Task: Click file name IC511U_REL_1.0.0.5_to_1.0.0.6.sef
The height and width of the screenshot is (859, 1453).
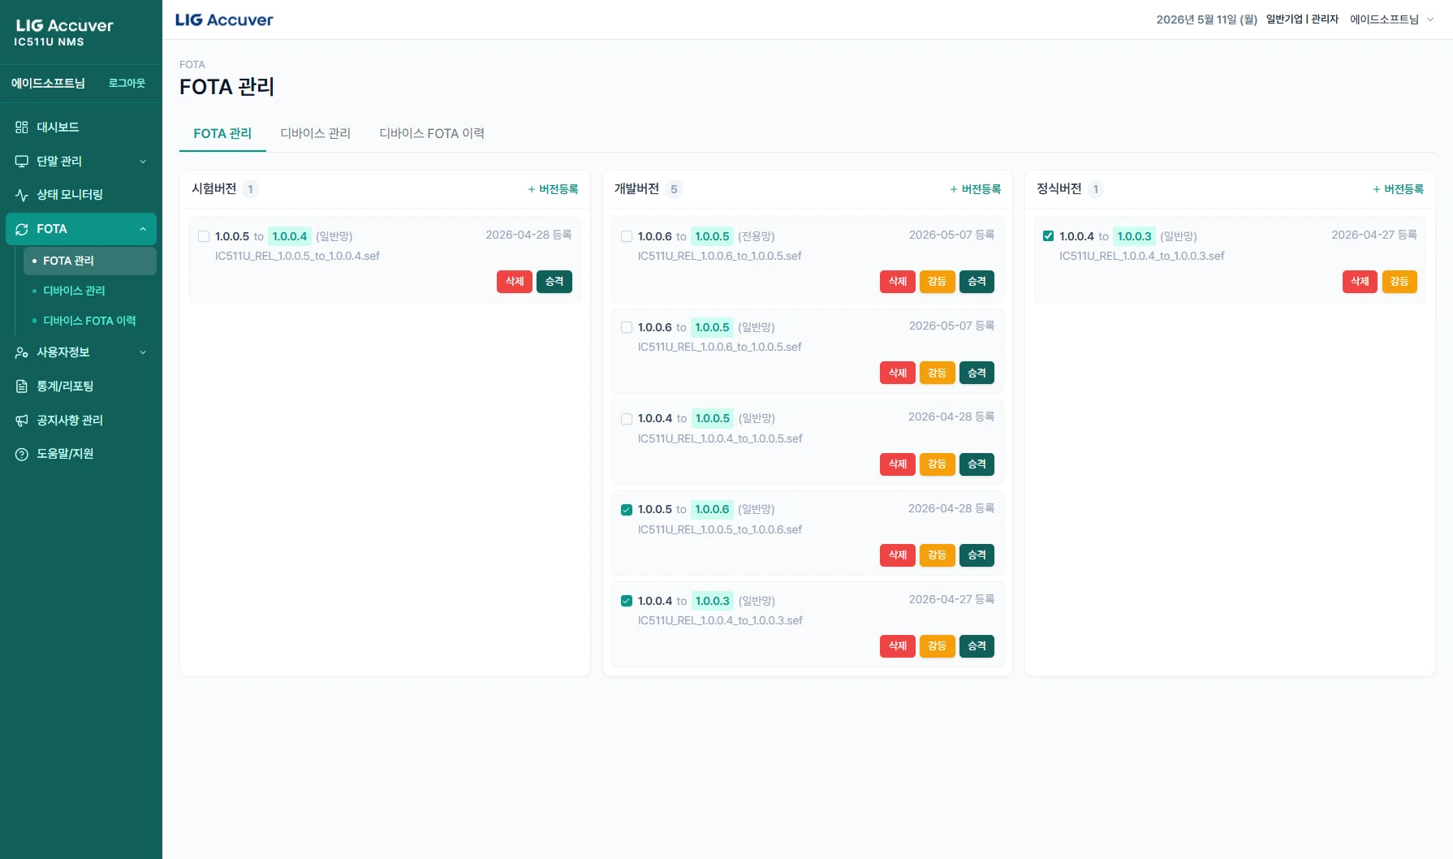Action: (720, 529)
